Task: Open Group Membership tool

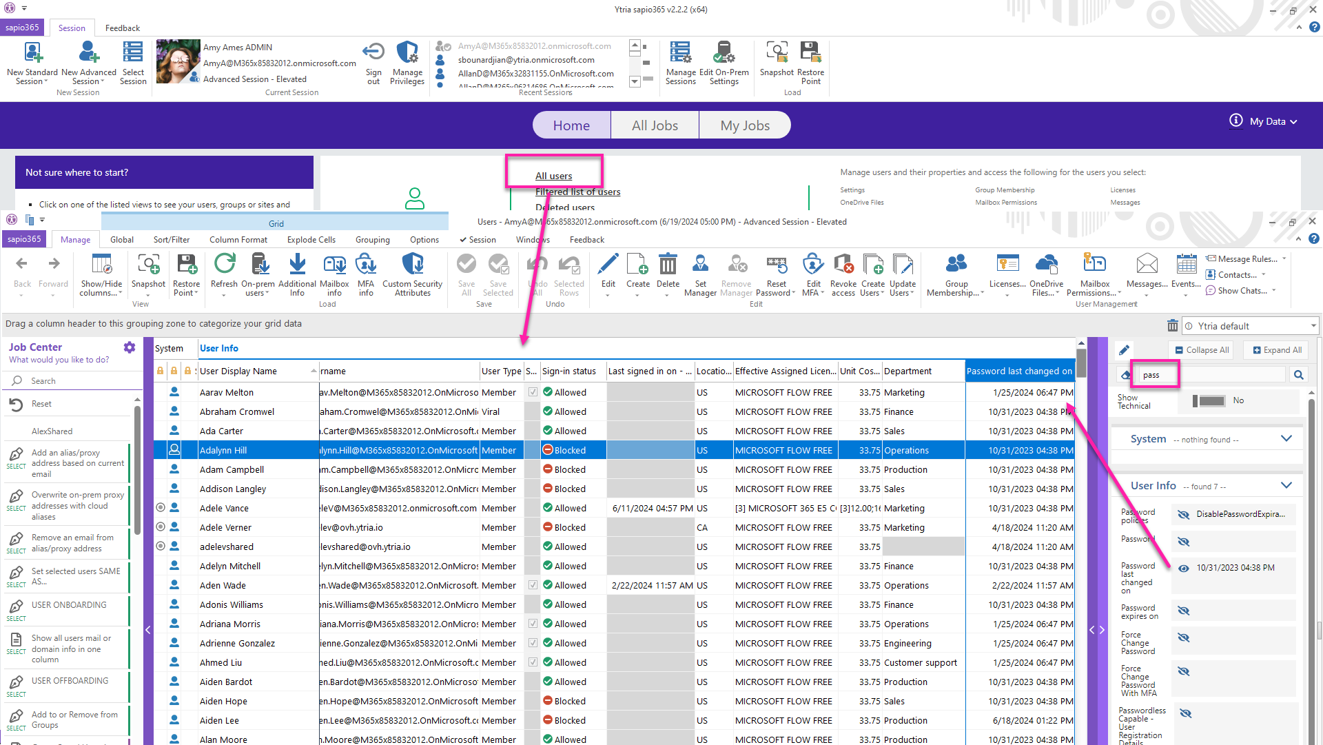Action: click(x=956, y=275)
